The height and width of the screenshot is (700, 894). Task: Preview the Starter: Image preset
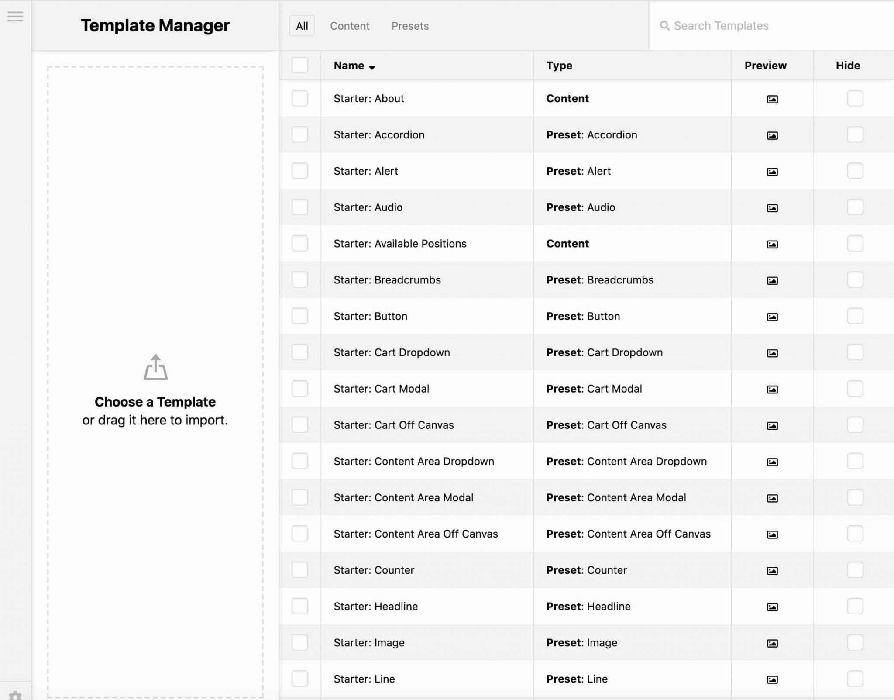click(x=772, y=642)
